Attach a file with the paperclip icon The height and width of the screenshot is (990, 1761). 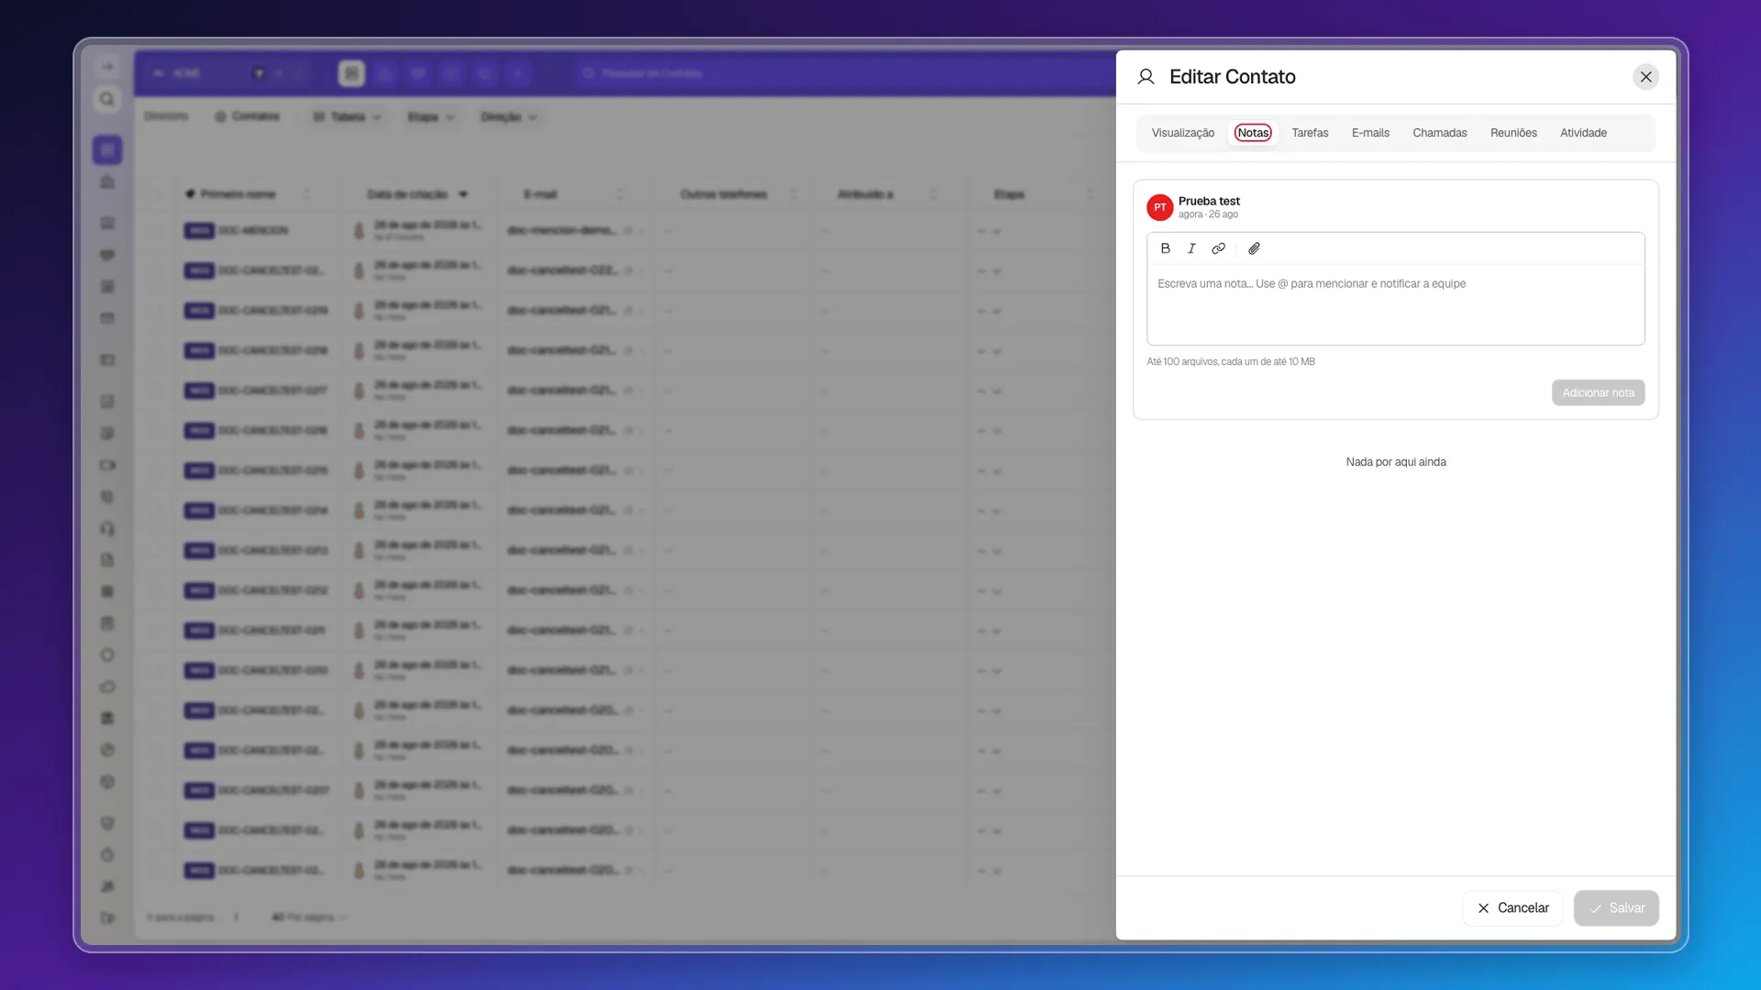tap(1254, 248)
